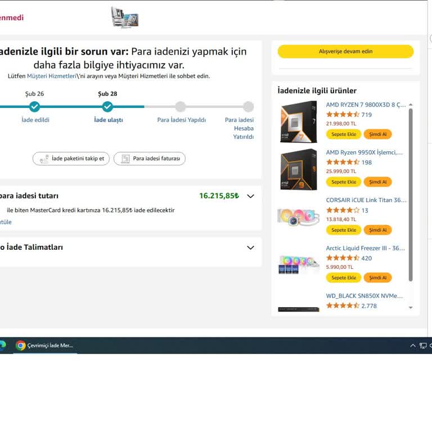Click the returned motherboard product image

tap(125, 17)
